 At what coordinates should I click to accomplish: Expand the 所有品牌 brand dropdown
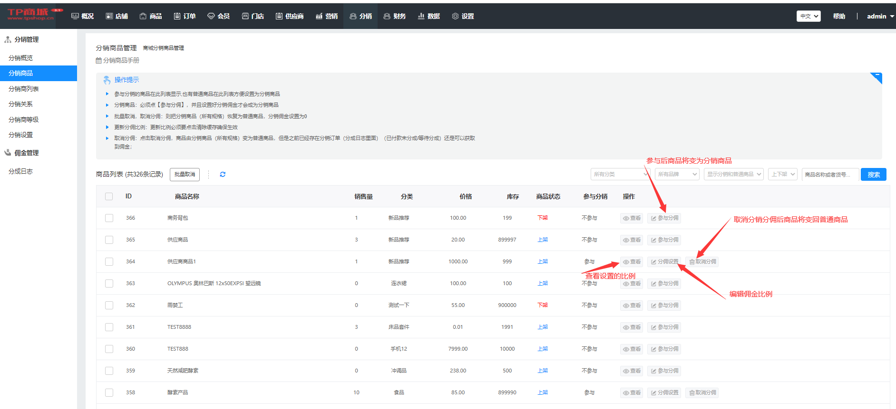(677, 175)
